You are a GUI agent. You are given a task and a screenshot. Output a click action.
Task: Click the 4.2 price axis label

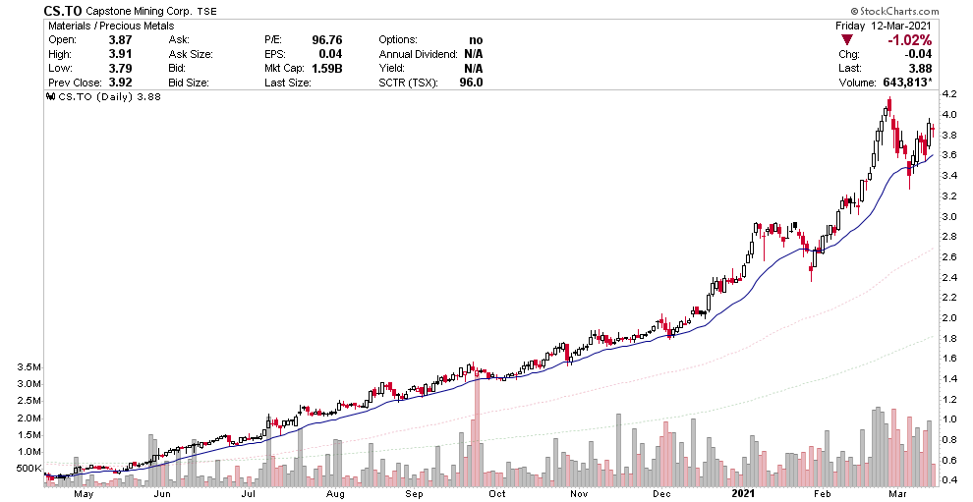click(x=948, y=94)
